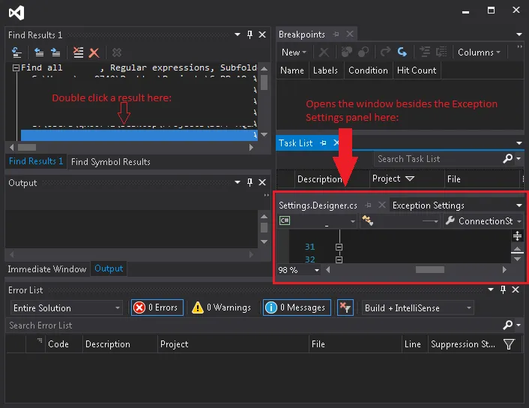Collapse code region at line 31
The height and width of the screenshot is (408, 529).
[x=339, y=247]
